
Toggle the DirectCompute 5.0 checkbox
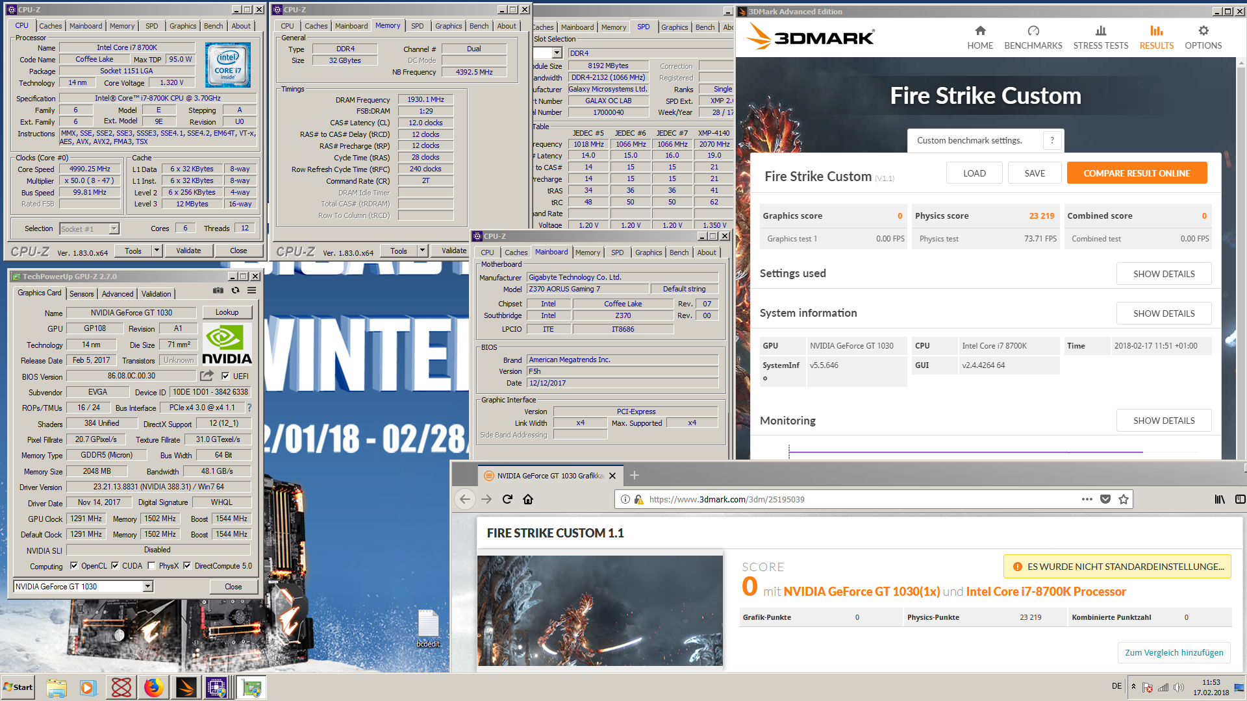(187, 565)
